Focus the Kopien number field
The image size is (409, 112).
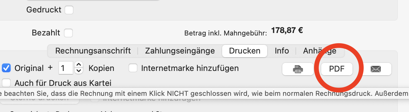66,68
